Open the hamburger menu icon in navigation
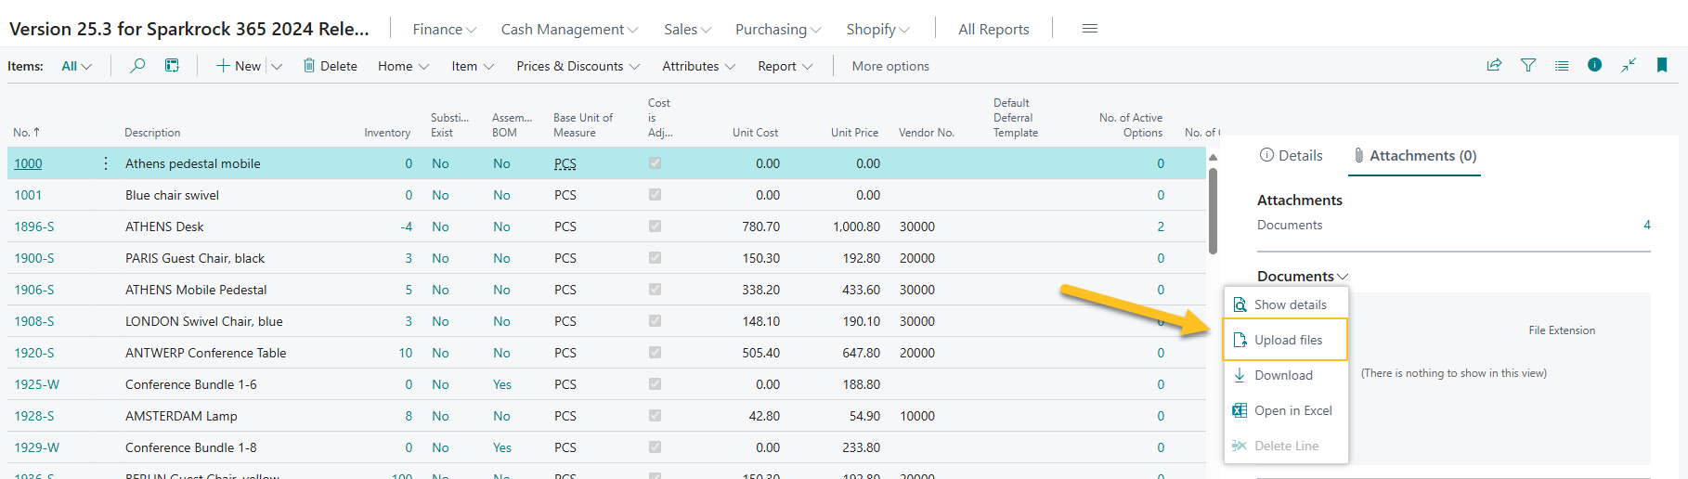Screen dimensions: 1688x479 click(1090, 29)
